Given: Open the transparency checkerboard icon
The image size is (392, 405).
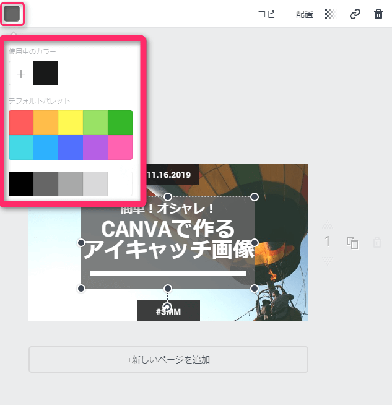Looking at the screenshot, I should [x=330, y=14].
